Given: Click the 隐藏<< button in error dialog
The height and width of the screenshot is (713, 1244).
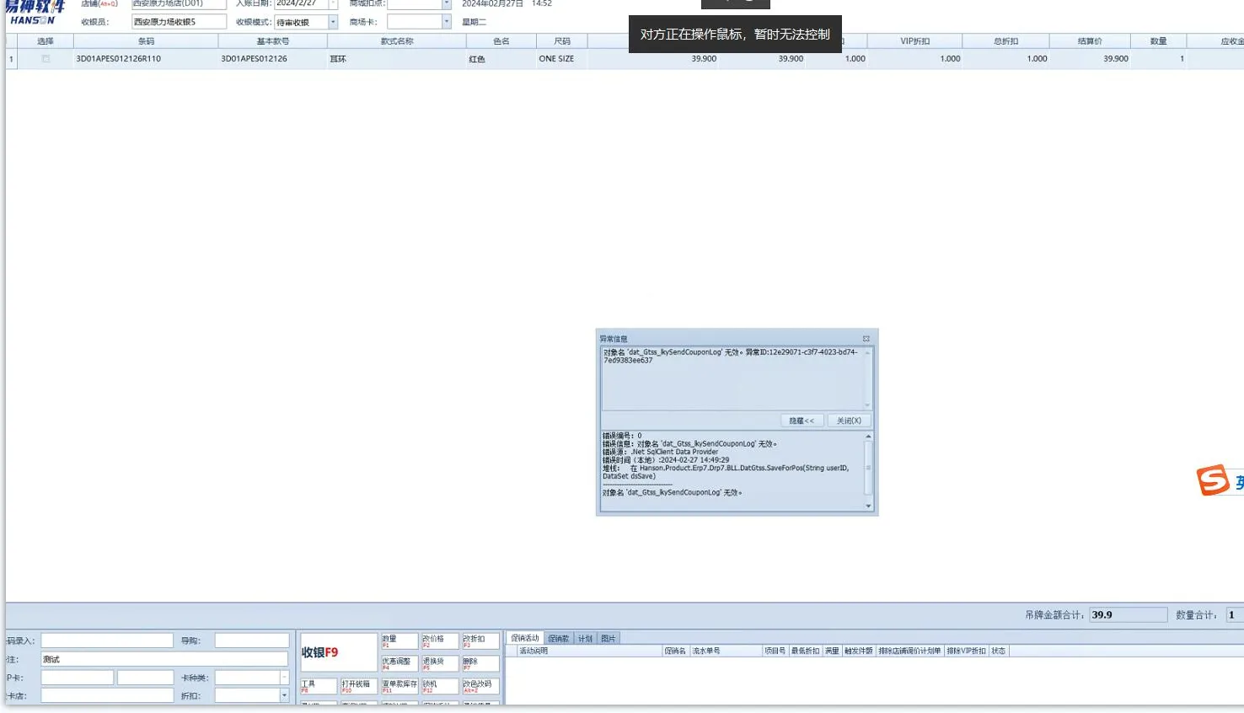Looking at the screenshot, I should (801, 421).
